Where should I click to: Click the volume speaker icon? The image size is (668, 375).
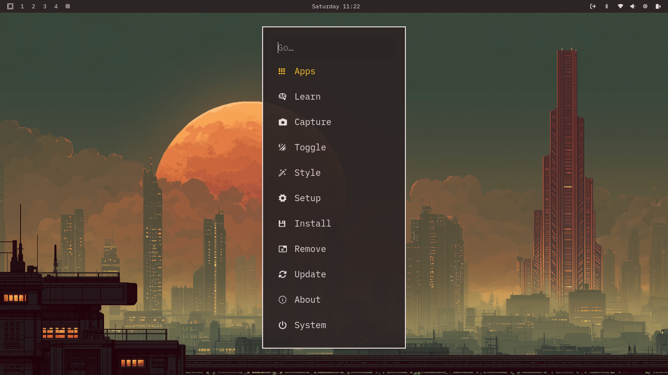point(632,6)
